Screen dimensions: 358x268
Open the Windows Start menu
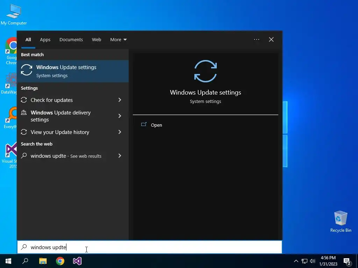8,261
